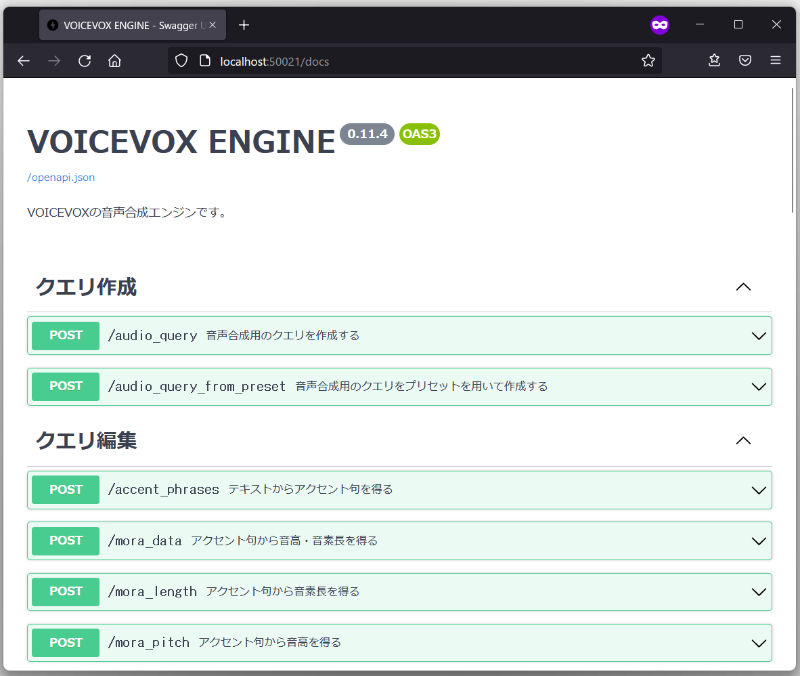Open the browser hamburger menu

point(776,61)
